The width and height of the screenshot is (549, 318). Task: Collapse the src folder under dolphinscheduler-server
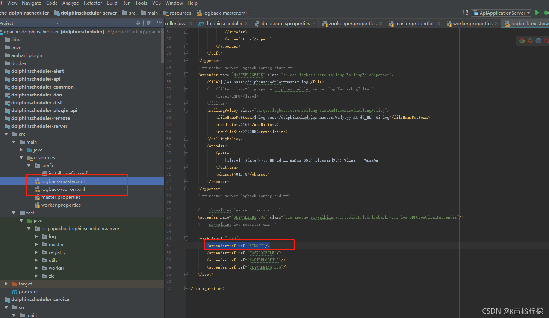click(6, 134)
